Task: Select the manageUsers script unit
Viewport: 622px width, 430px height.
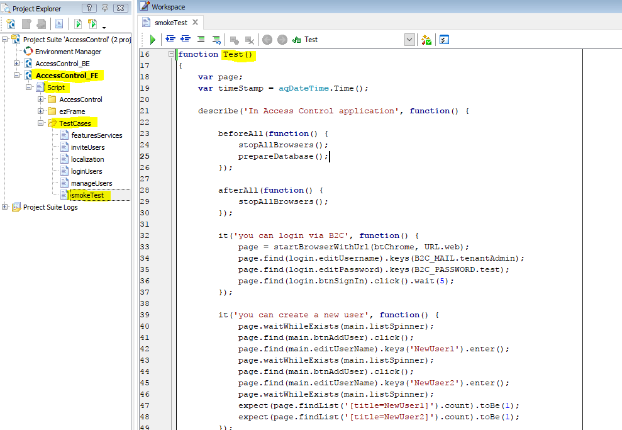Action: pyautogui.click(x=91, y=183)
